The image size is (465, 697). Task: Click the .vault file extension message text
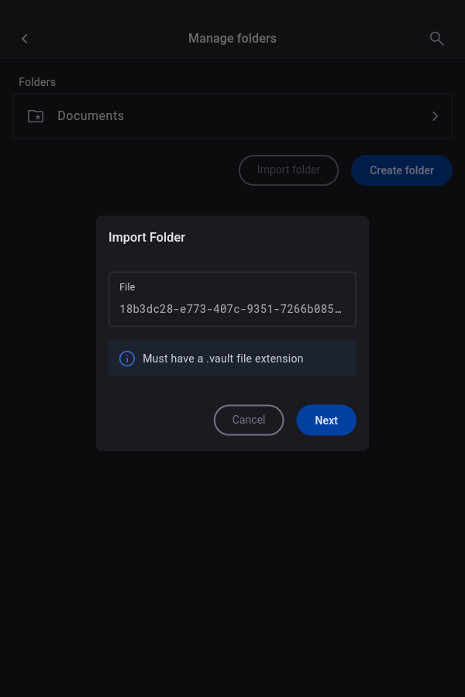coord(223,359)
